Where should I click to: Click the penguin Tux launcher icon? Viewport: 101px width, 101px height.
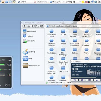coord(14,2)
